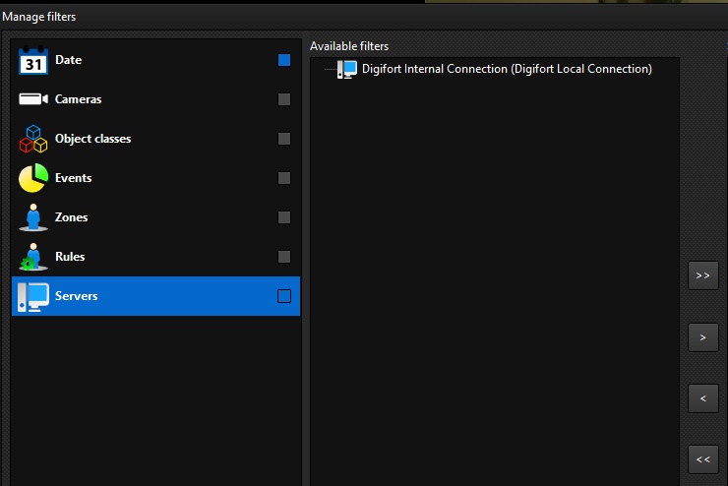
Task: Click the Servers computer icon
Action: pyautogui.click(x=33, y=296)
